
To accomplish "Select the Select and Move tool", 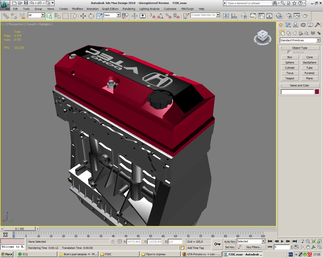I will pos(83,16).
